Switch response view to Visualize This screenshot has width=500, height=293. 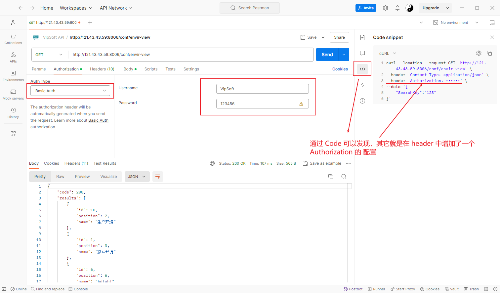(108, 177)
